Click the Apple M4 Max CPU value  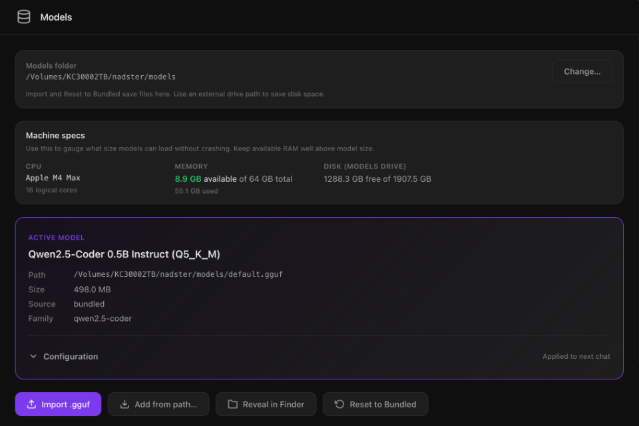pyautogui.click(x=53, y=178)
